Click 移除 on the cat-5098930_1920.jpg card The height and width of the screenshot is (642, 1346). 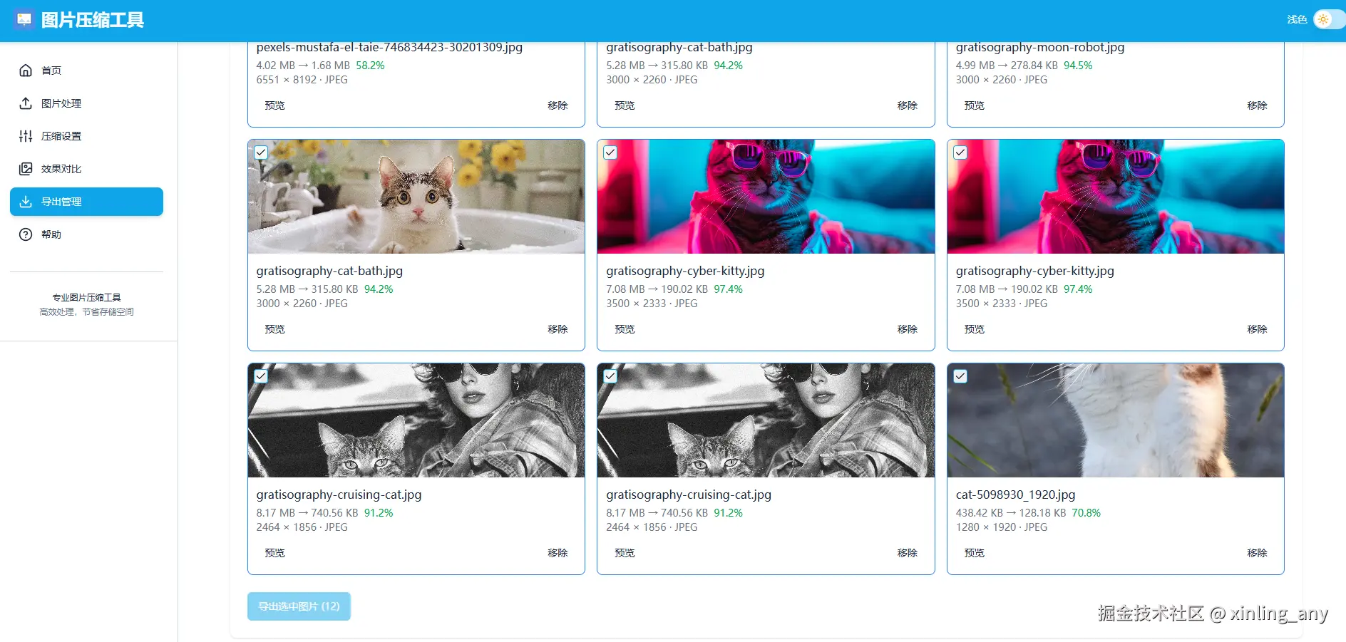(x=1257, y=553)
